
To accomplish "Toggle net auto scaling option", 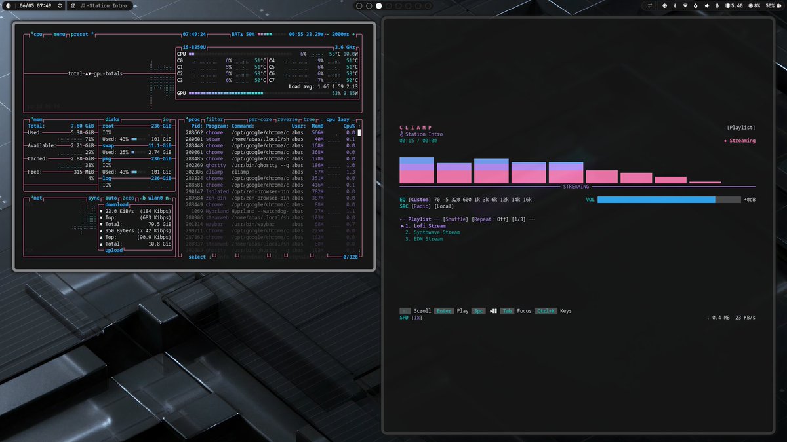I will click(111, 198).
